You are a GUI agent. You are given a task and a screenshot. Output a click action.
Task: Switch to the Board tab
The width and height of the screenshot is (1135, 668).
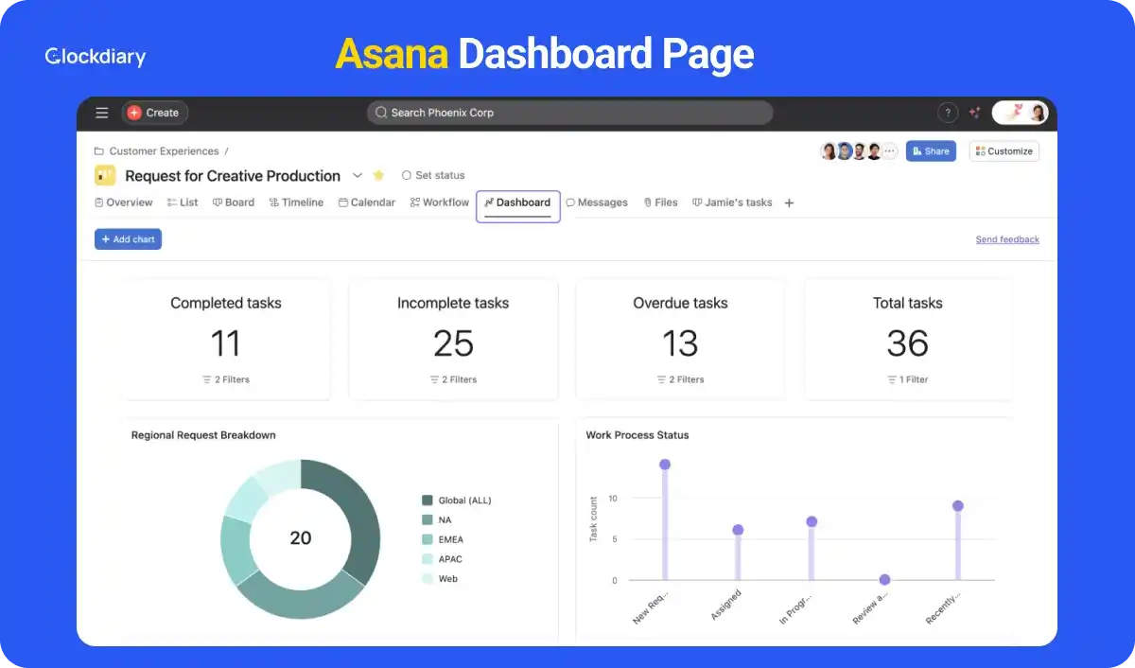click(234, 202)
